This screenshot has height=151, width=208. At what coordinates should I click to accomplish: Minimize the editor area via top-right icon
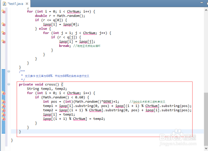[x=202, y=2]
